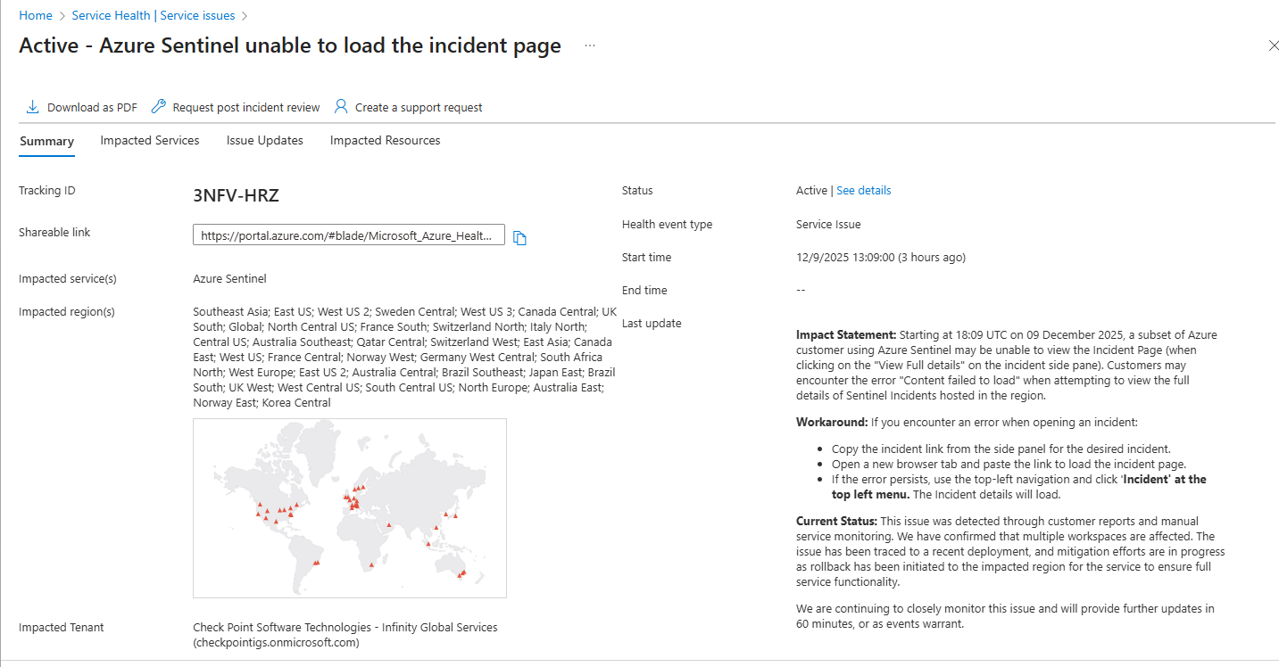Go to Home breadcrumb
This screenshot has width=1279, height=667.
coord(36,16)
